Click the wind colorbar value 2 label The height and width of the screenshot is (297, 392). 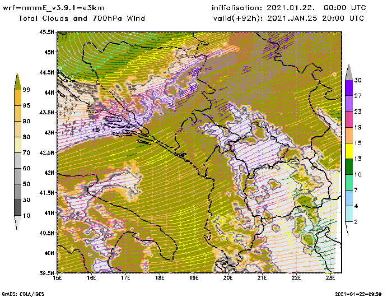click(x=356, y=221)
